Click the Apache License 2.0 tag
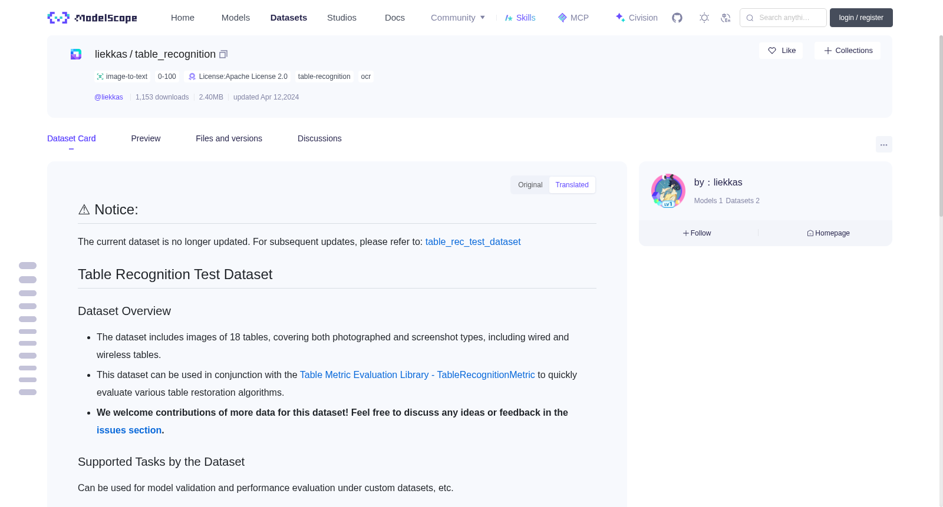943x507 pixels. point(237,77)
